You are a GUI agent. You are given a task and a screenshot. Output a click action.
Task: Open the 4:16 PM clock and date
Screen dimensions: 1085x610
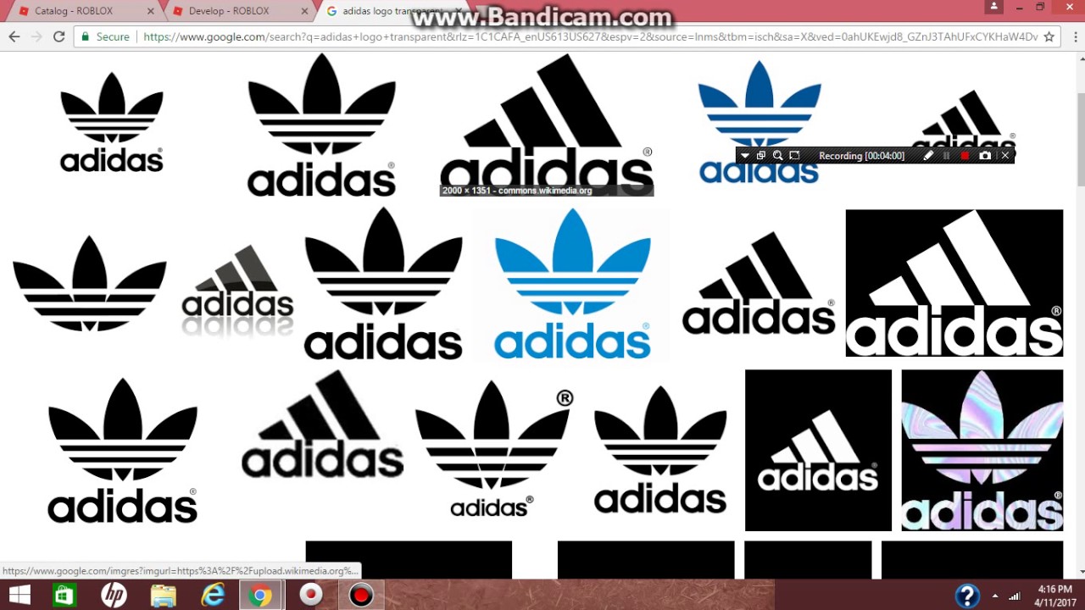(x=1055, y=596)
